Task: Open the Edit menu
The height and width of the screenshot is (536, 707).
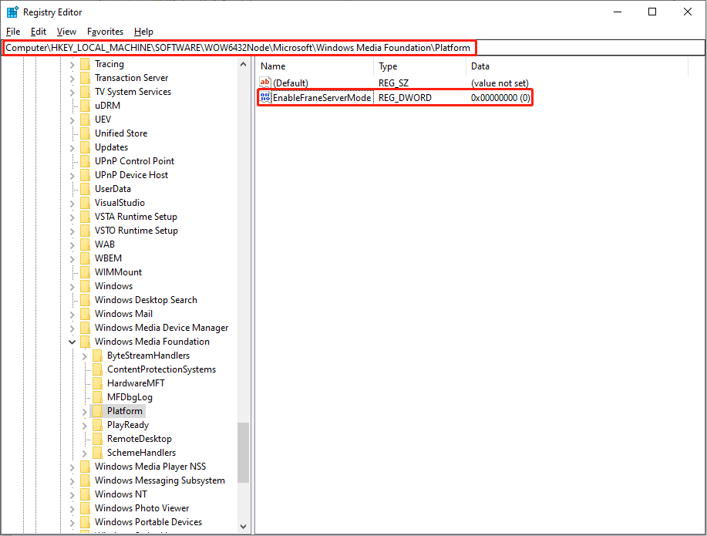Action: point(39,32)
